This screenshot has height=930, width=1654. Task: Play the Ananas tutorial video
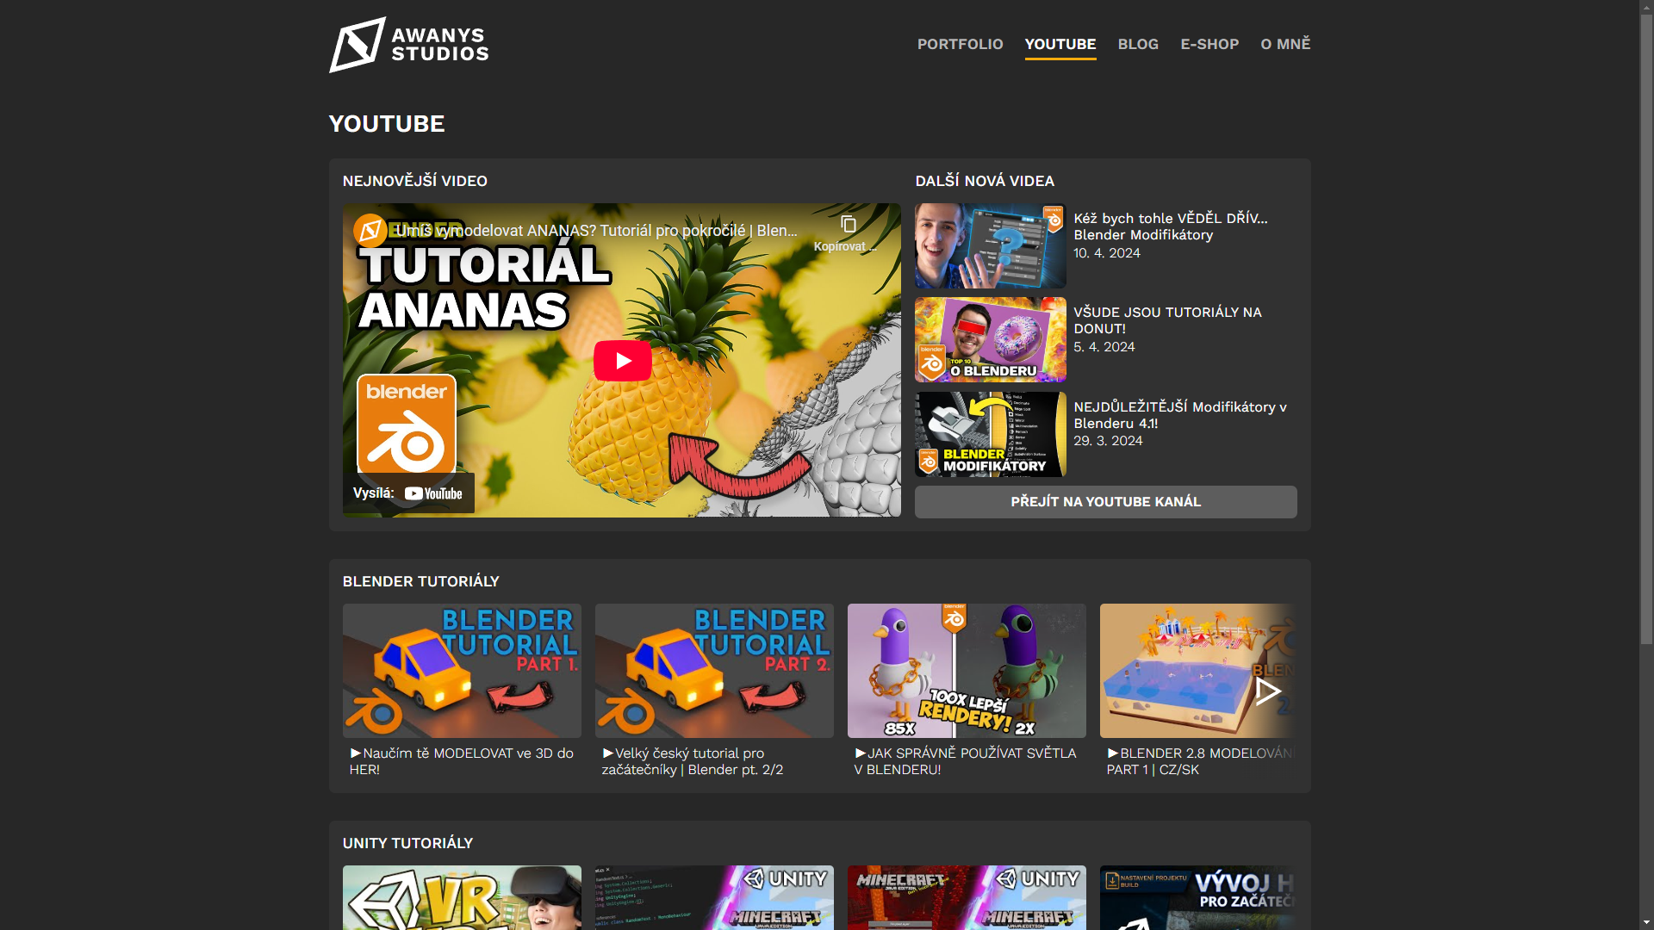pos(622,361)
